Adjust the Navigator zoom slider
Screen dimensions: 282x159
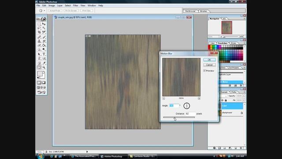(x=224, y=37)
